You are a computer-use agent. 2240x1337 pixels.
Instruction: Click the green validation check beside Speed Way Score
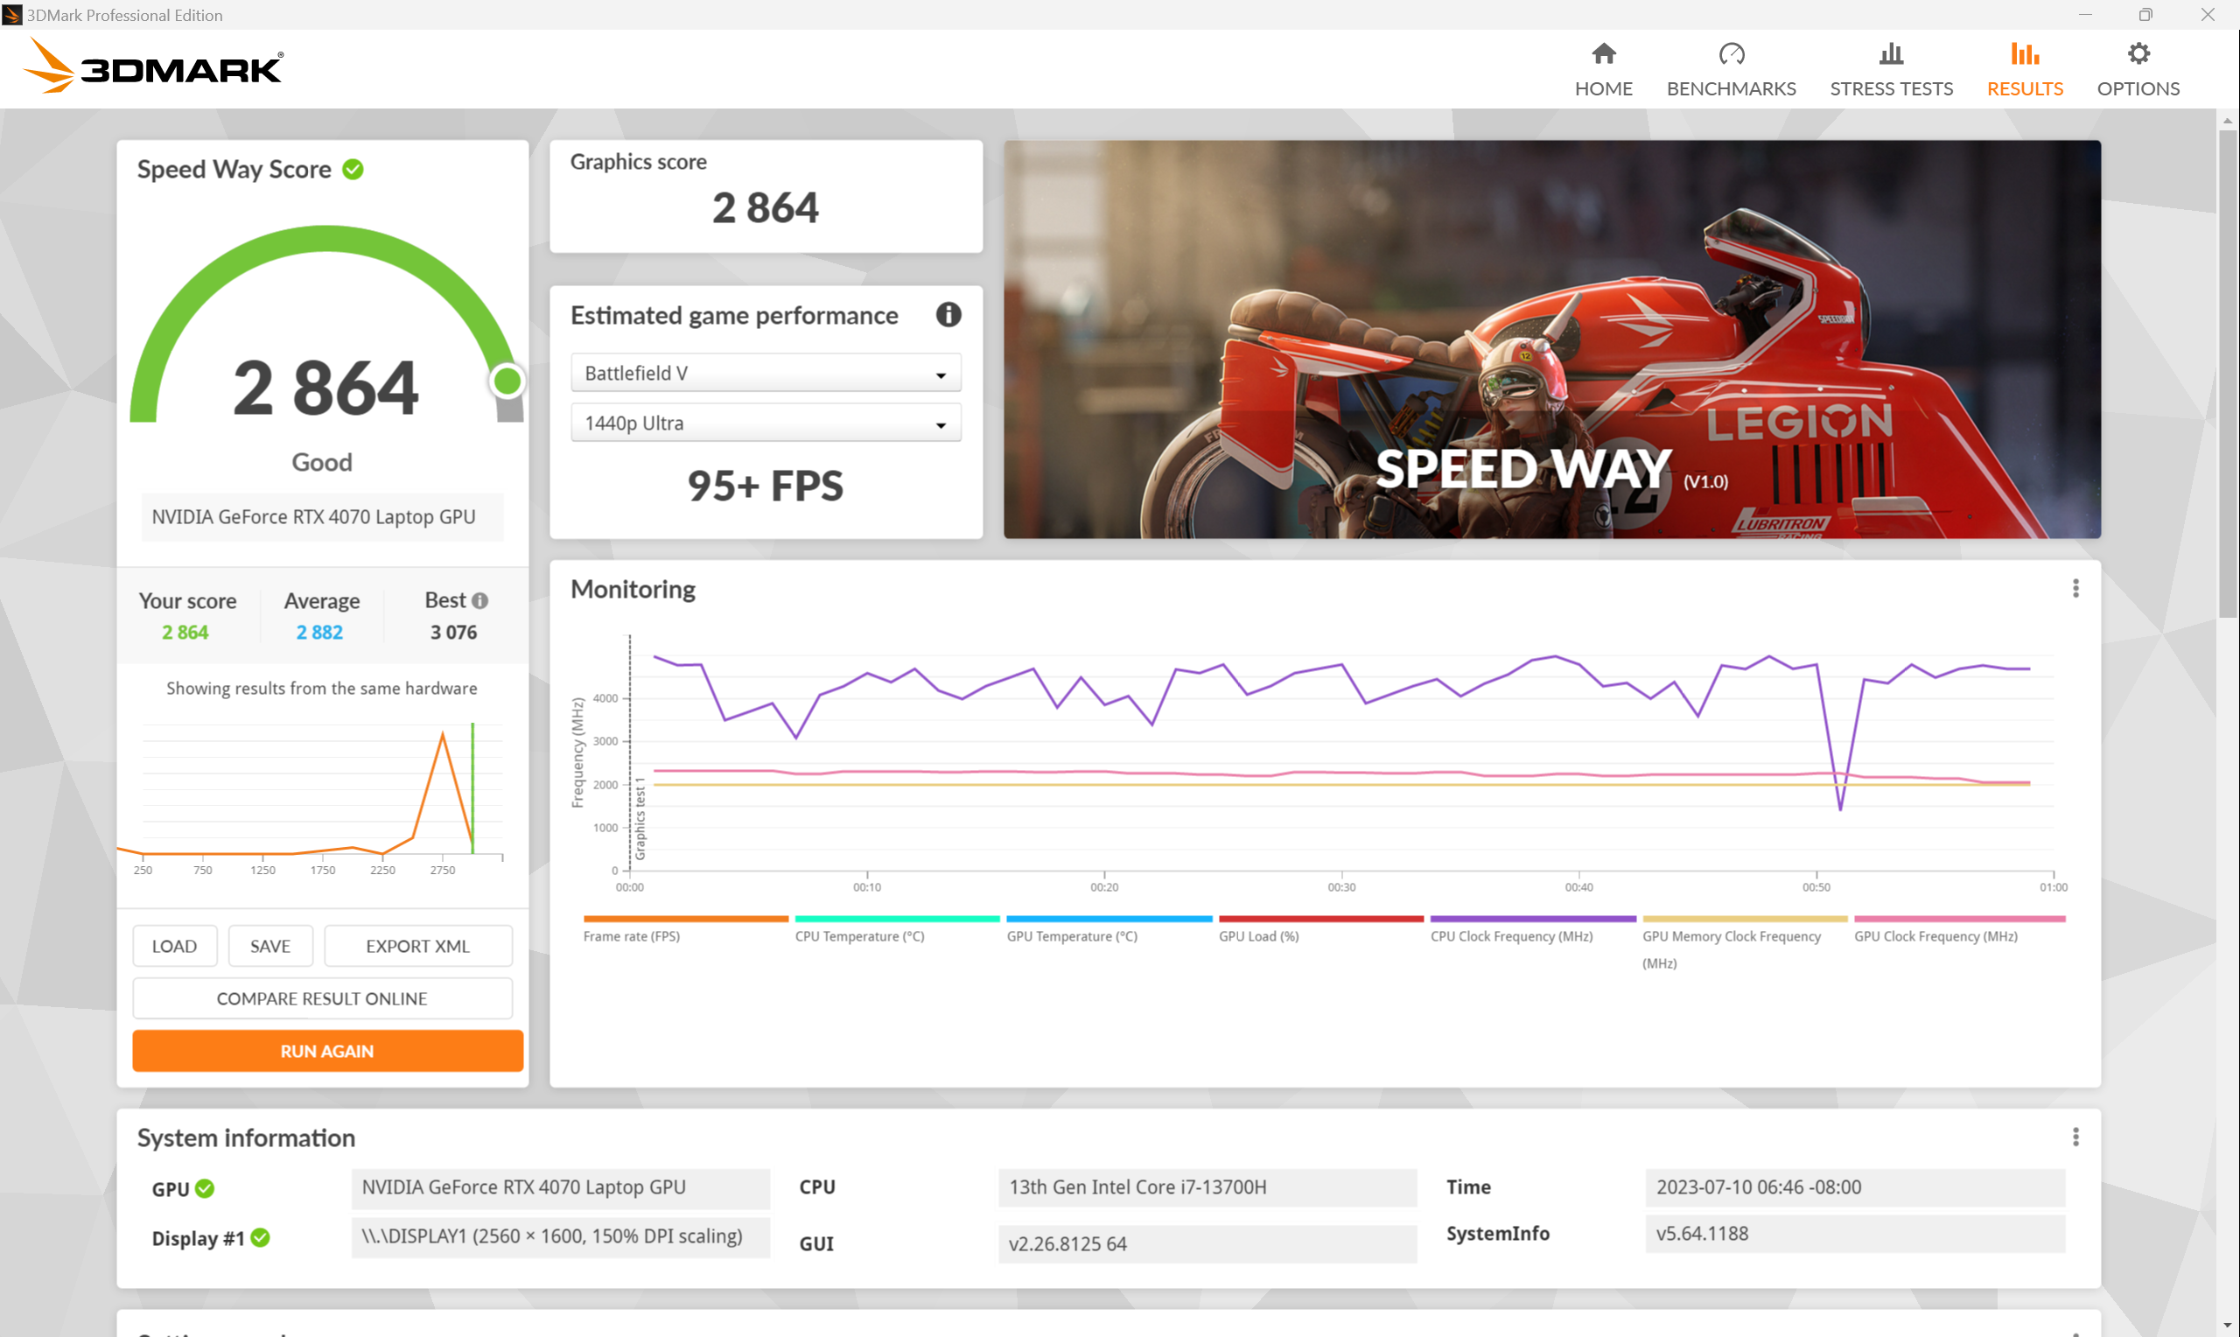point(353,170)
